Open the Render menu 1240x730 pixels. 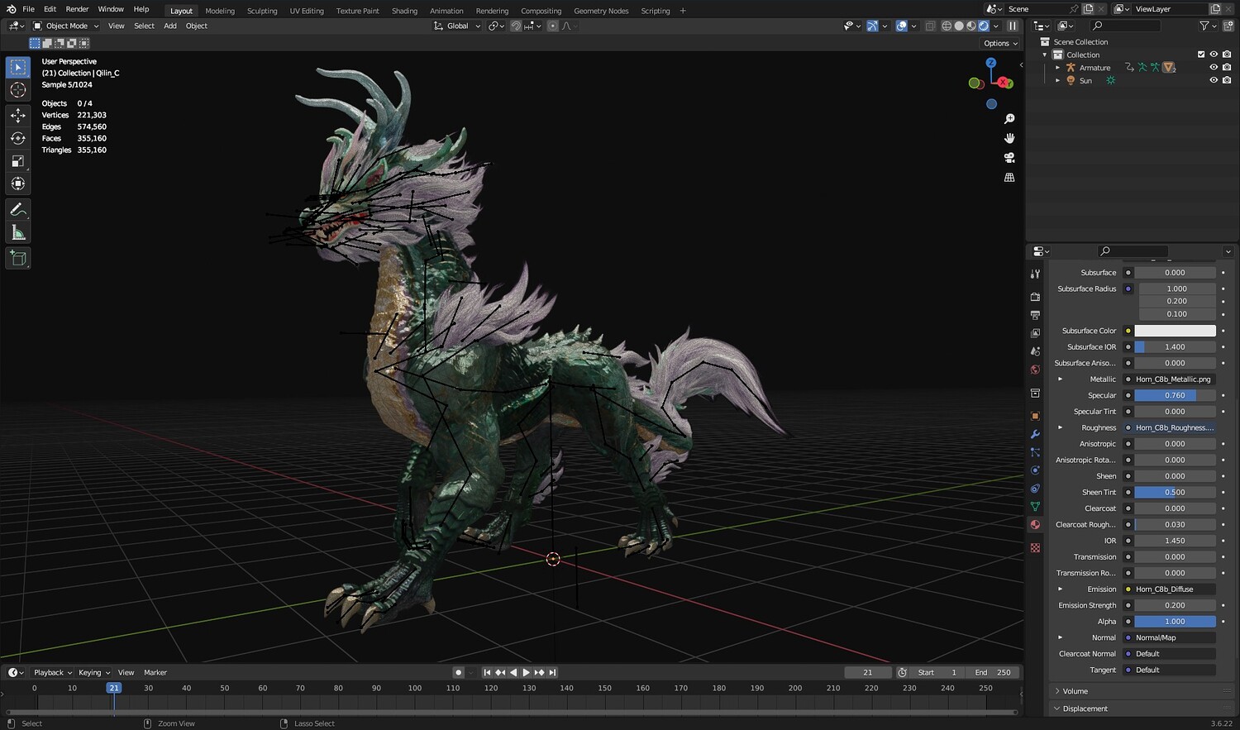tap(77, 9)
